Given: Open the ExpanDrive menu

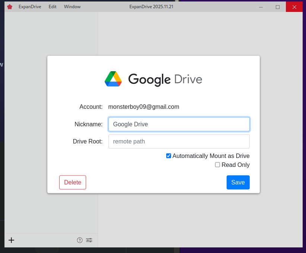Looking at the screenshot, I should pyautogui.click(x=30, y=7).
